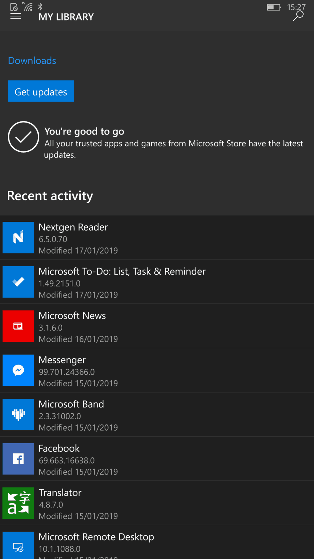Select the Microsoft Band title
The height and width of the screenshot is (559, 314).
coord(71,404)
